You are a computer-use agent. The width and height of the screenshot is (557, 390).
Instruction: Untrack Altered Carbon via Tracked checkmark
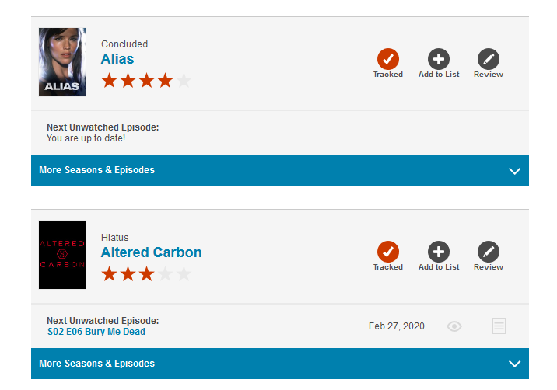(387, 252)
